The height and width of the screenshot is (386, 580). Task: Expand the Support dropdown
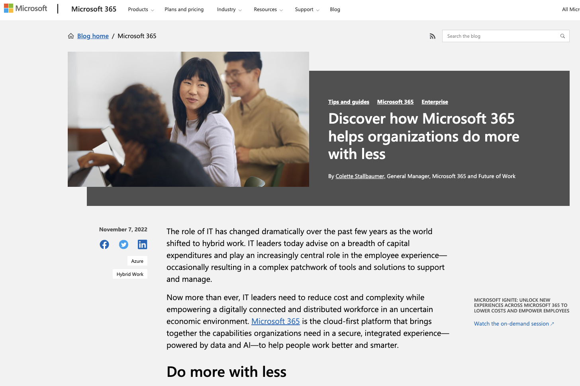307,10
